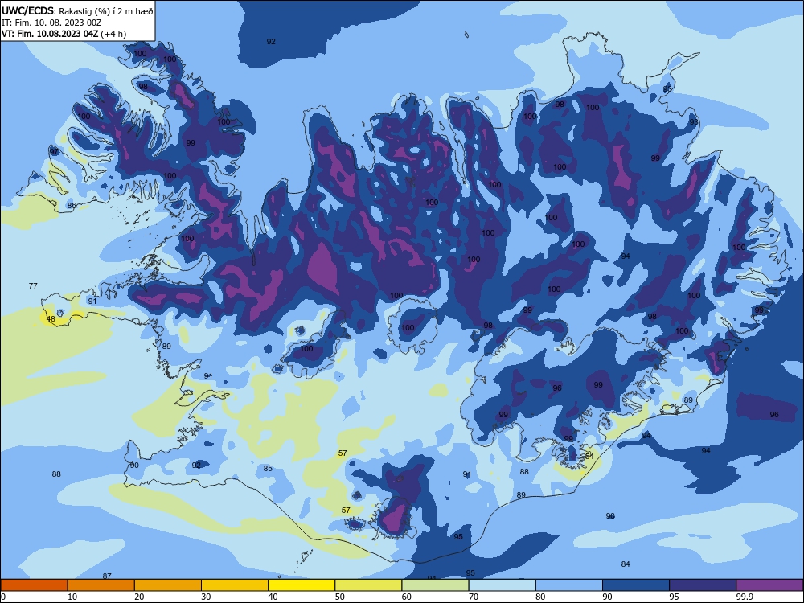Select the magenta-purple above 99.9 legend swatch

coord(769,585)
